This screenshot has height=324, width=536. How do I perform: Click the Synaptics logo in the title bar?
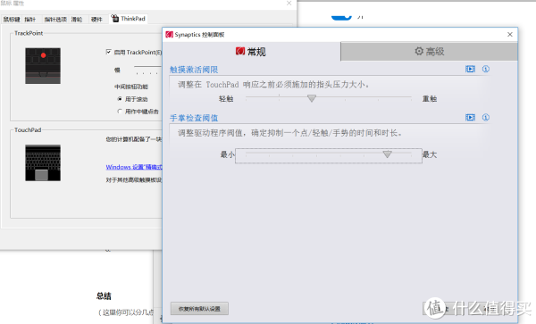[x=169, y=35]
